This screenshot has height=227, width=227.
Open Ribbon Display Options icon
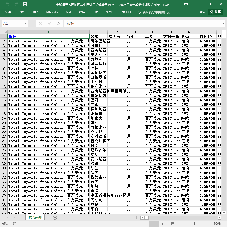point(186,4)
